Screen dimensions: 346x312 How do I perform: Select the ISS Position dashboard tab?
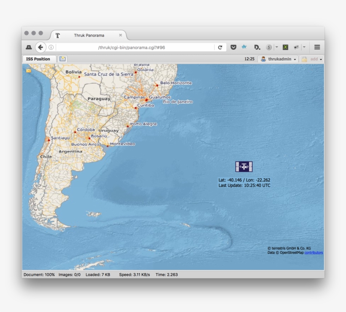pos(38,59)
